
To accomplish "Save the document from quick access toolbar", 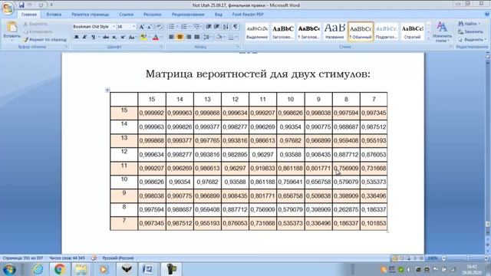I will click(21, 5).
